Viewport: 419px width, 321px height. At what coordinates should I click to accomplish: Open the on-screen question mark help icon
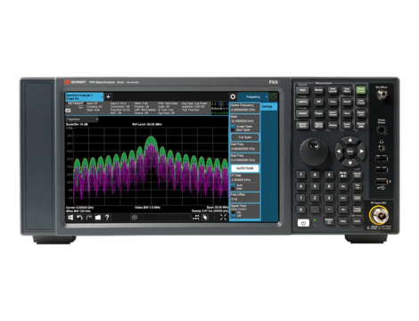(107, 218)
